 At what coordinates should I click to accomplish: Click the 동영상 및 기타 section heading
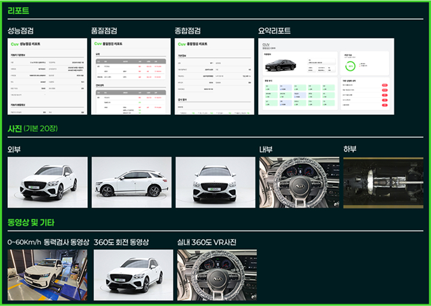[x=31, y=223]
